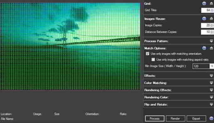Screen dimensions: 214x123
Task: Click the Process button
Action: 155,119
